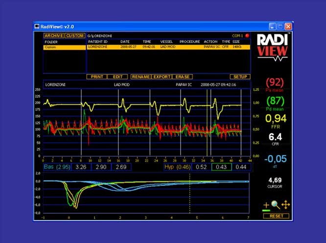
Task: Select the LORENZONI patient recording row
Action: click(169, 47)
